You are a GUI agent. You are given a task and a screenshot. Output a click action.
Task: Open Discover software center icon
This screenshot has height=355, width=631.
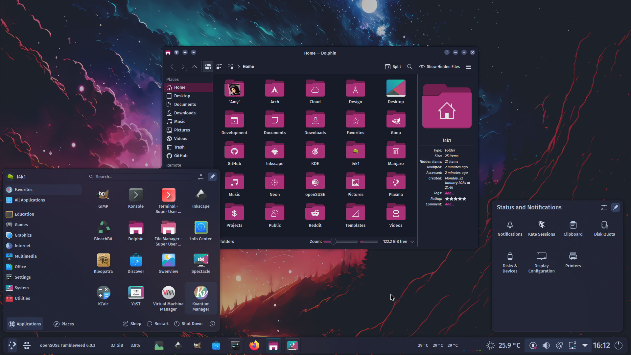(136, 260)
